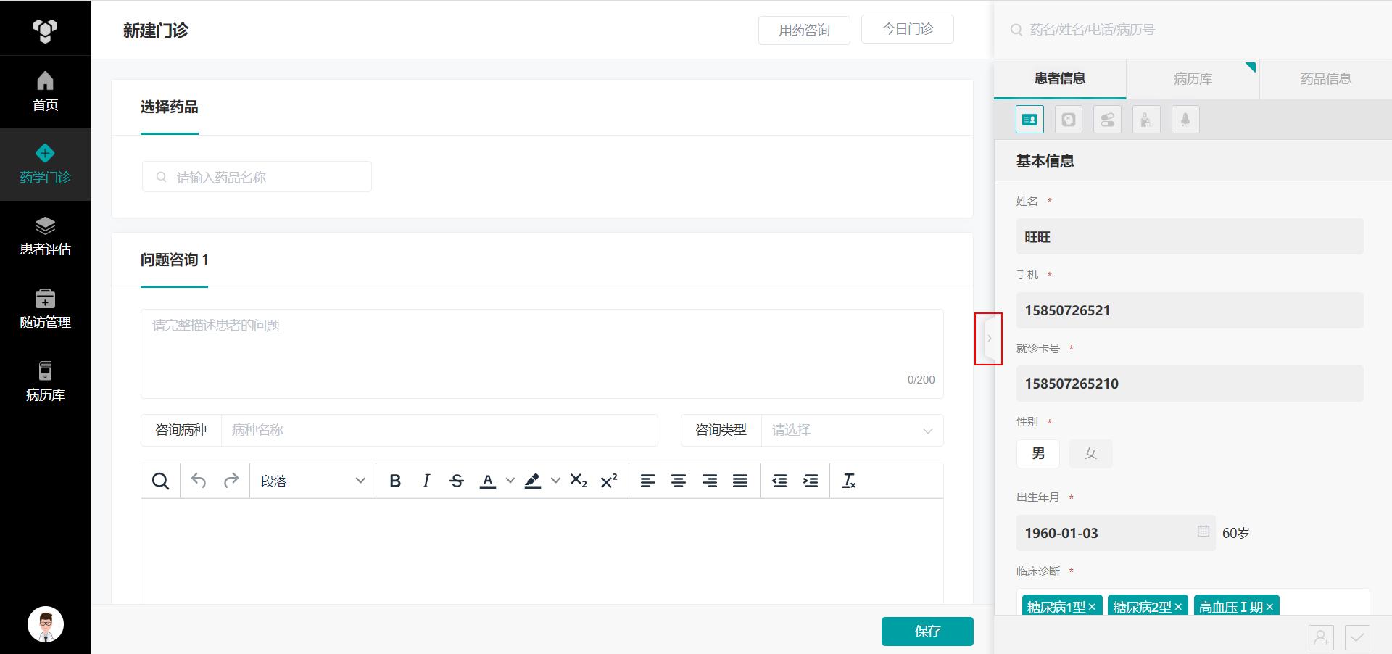Open the text color picker arrow
The image size is (1392, 654).
point(510,481)
